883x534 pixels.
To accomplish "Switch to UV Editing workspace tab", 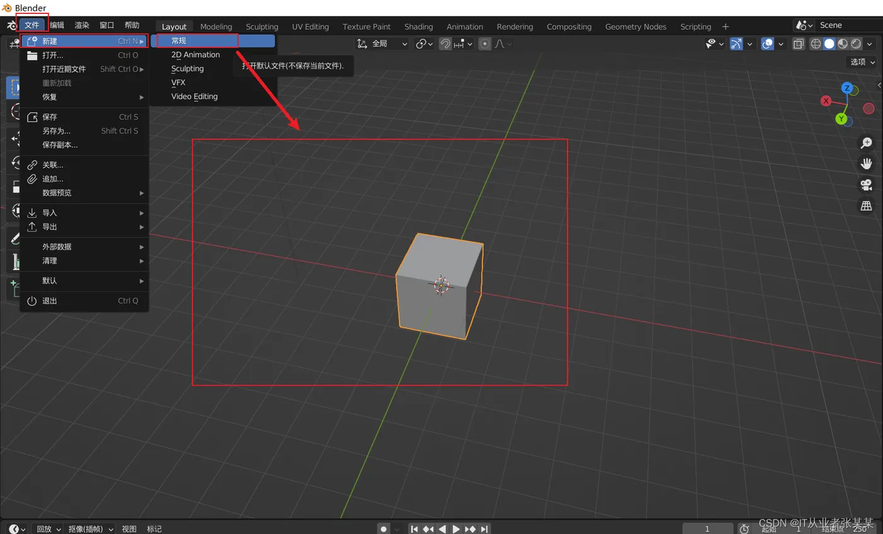I will 310,27.
